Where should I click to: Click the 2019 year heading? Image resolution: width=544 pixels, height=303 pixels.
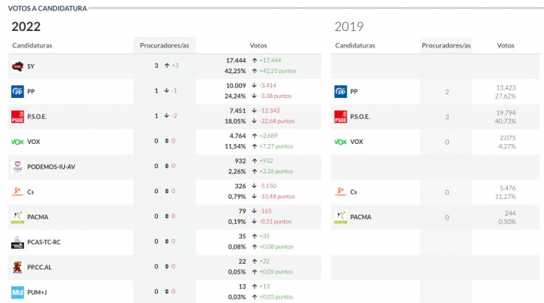tap(349, 26)
